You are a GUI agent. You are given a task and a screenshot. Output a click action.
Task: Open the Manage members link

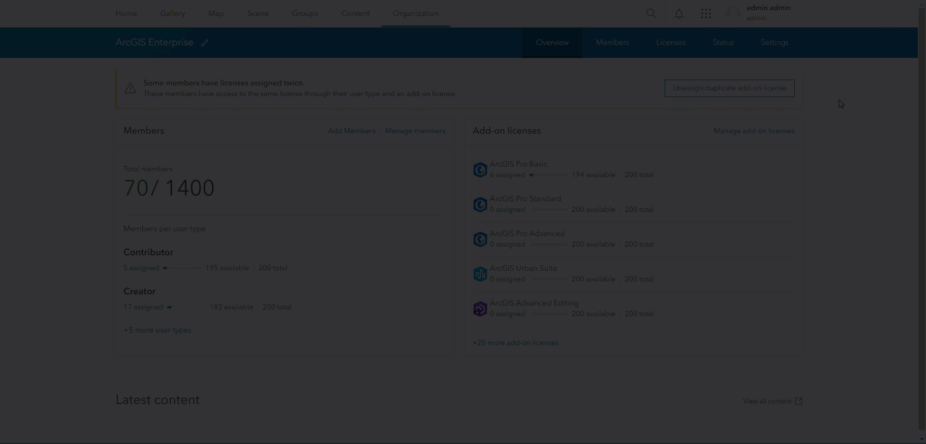point(415,131)
